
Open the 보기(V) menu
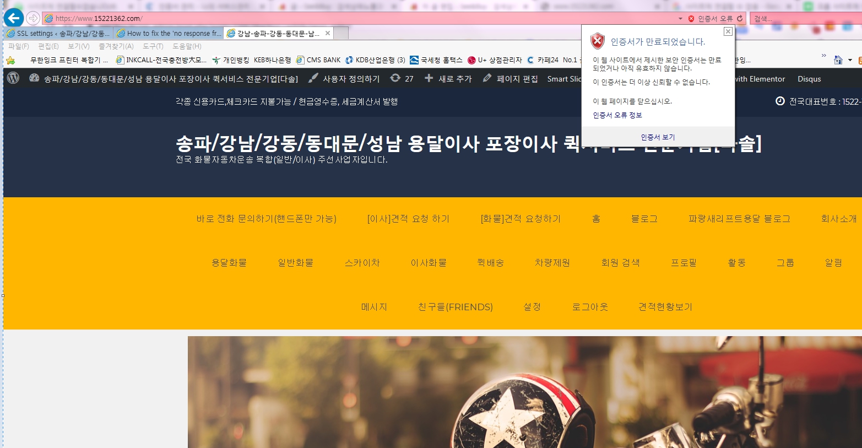79,46
